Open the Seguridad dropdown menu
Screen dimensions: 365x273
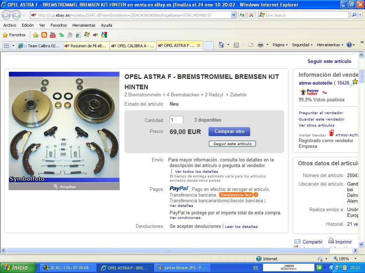point(302,45)
